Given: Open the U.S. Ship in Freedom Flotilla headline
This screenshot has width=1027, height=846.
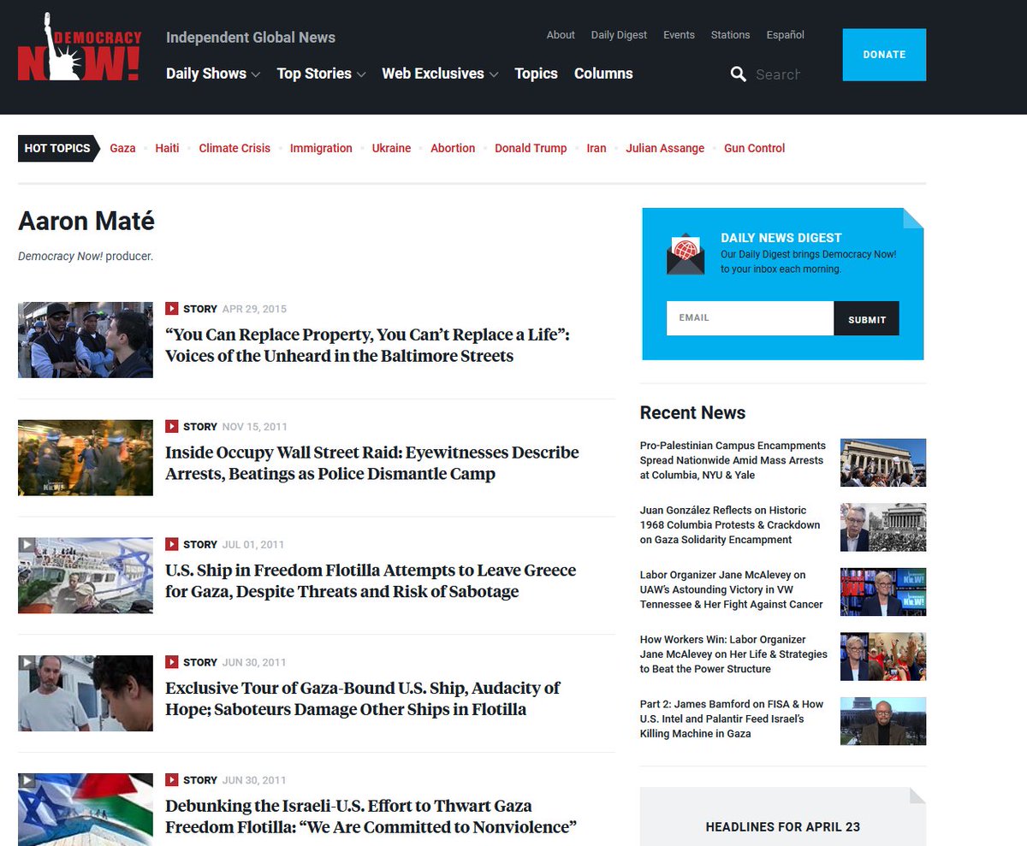Looking at the screenshot, I should coord(371,581).
